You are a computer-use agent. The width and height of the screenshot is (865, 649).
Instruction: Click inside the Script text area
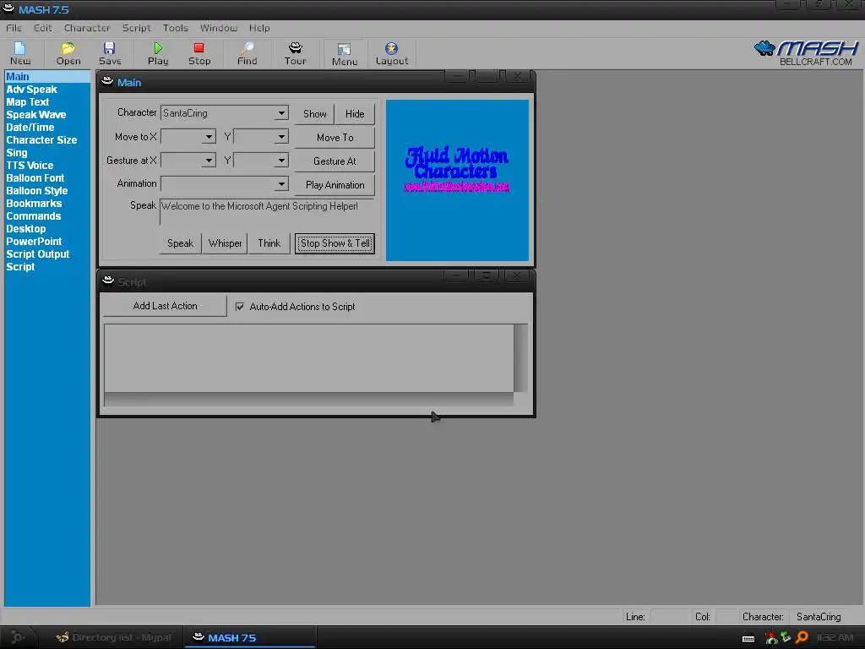pyautogui.click(x=309, y=357)
